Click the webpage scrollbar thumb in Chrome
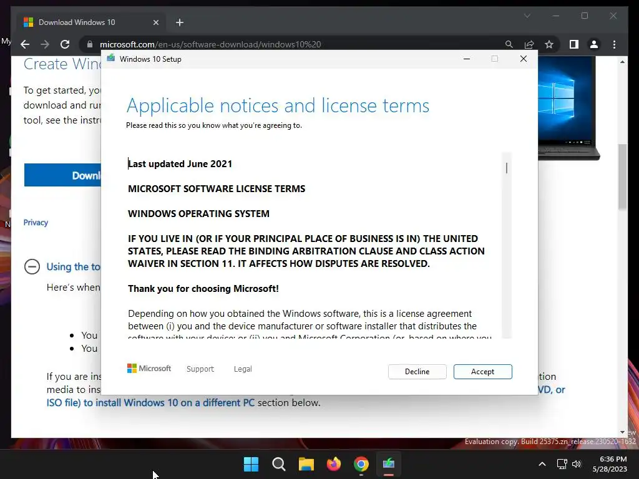This screenshot has width=639, height=479. click(622, 177)
